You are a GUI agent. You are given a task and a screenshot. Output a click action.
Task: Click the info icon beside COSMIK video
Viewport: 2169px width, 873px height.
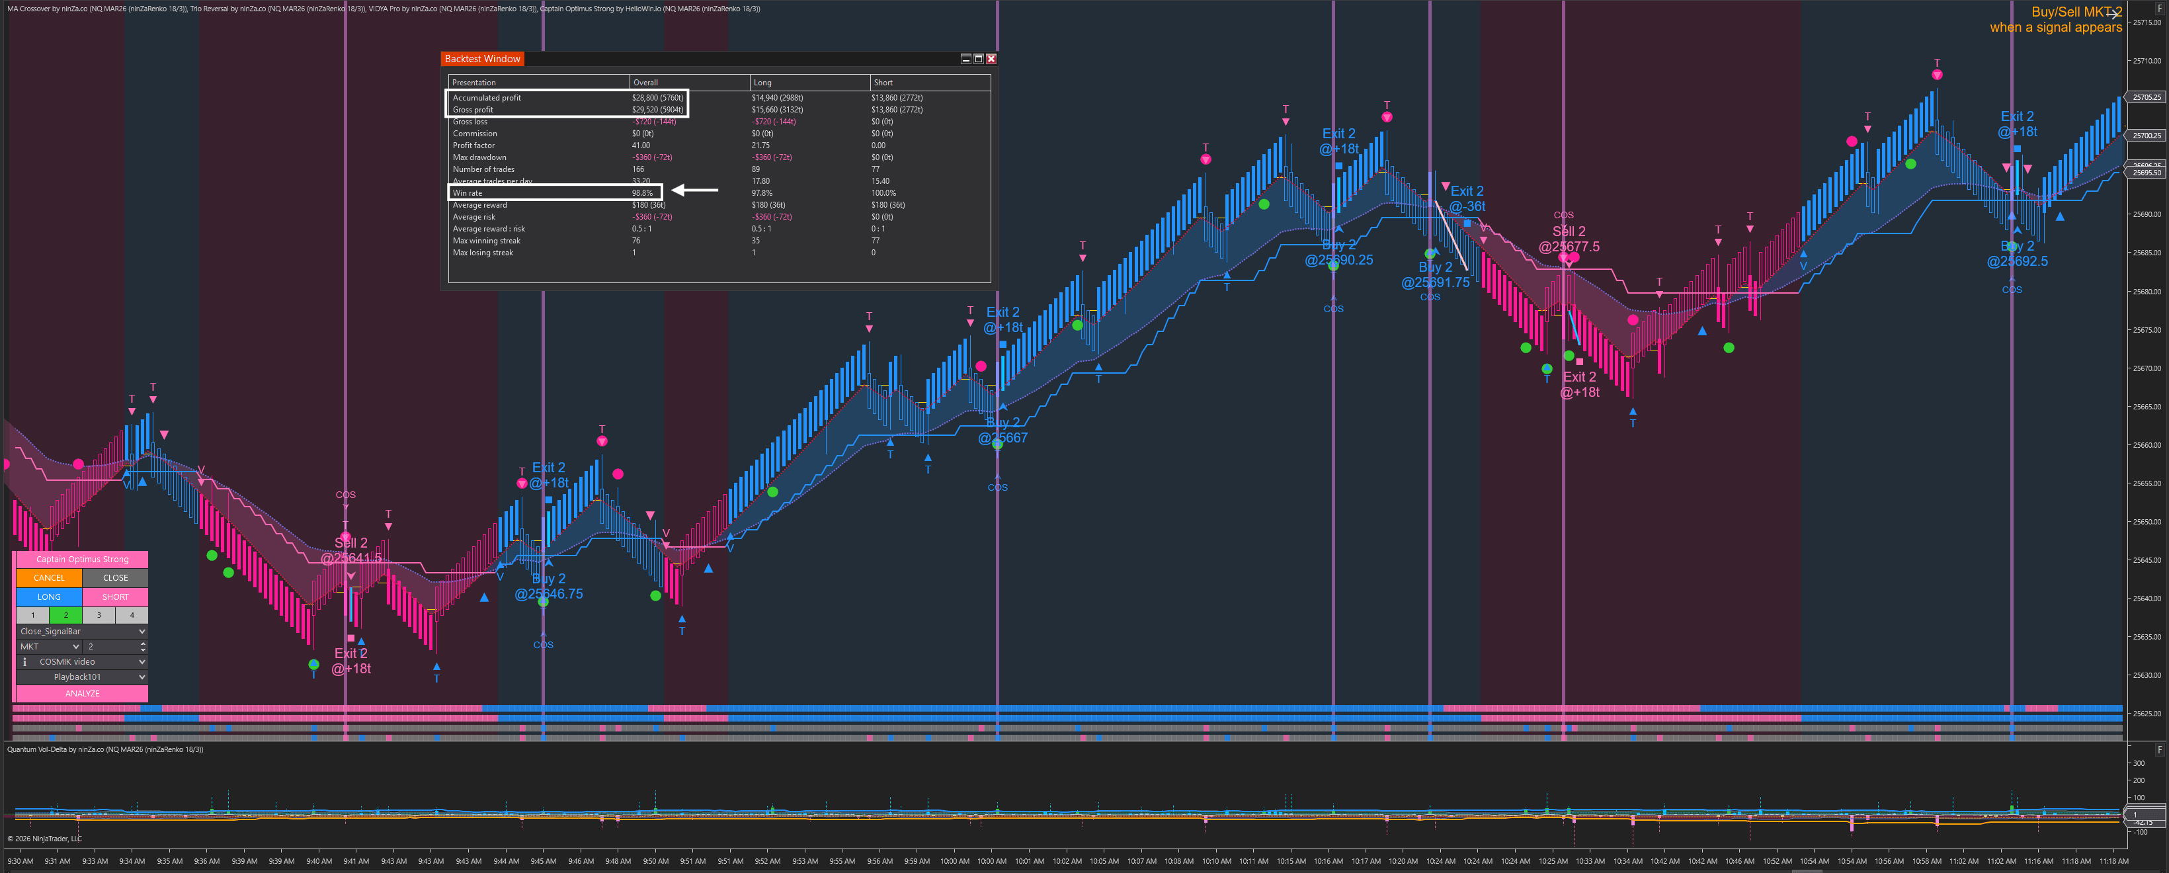24,662
